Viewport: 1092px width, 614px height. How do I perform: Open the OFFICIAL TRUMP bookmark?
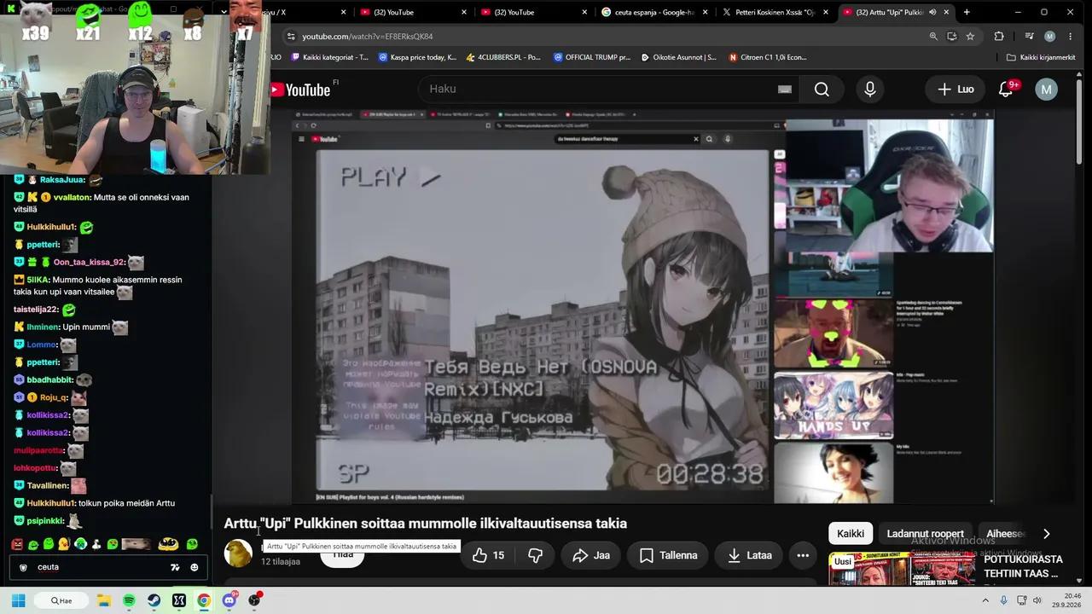(591, 57)
